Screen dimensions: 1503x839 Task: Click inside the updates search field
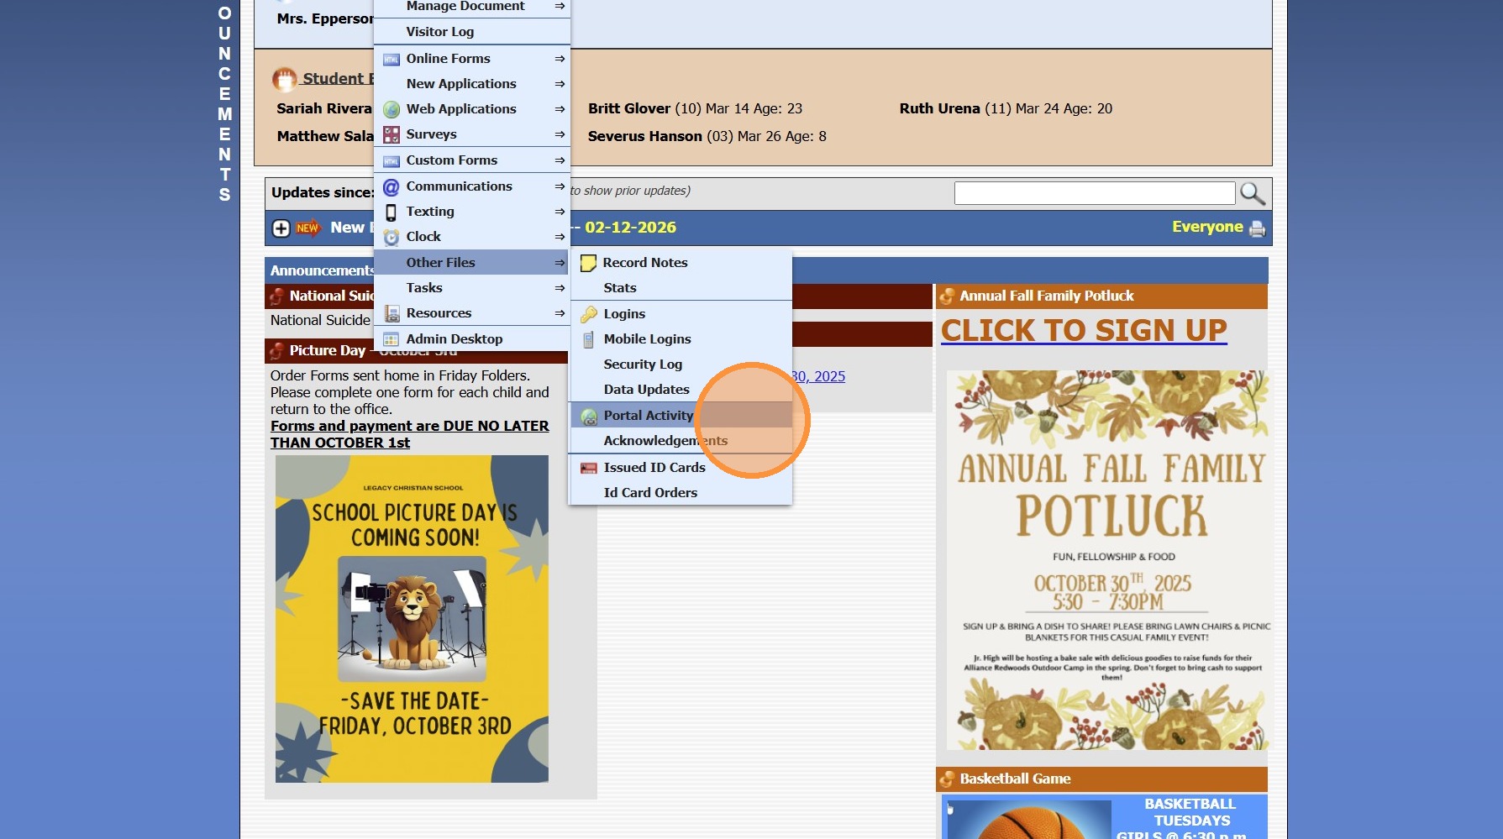tap(1095, 193)
